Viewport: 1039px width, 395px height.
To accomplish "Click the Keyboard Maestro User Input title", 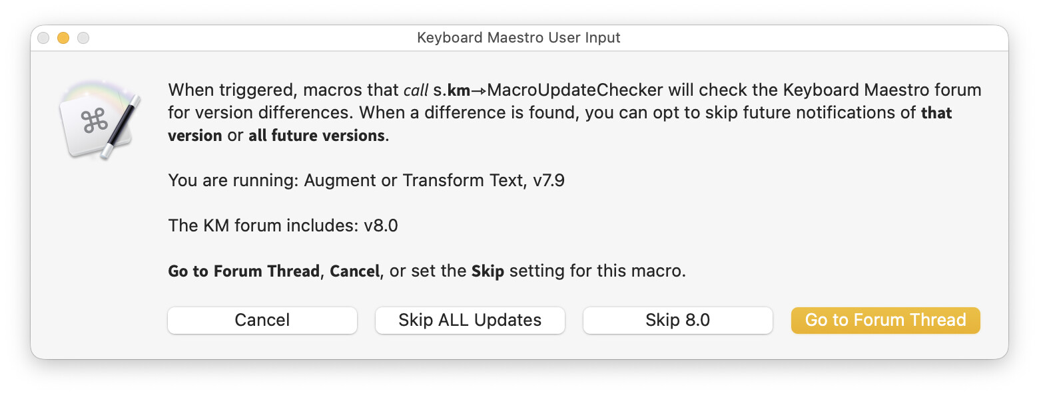I will pyautogui.click(x=518, y=38).
